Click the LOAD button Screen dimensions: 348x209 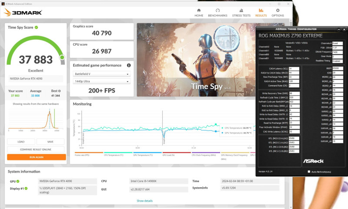pyautogui.click(x=21, y=142)
